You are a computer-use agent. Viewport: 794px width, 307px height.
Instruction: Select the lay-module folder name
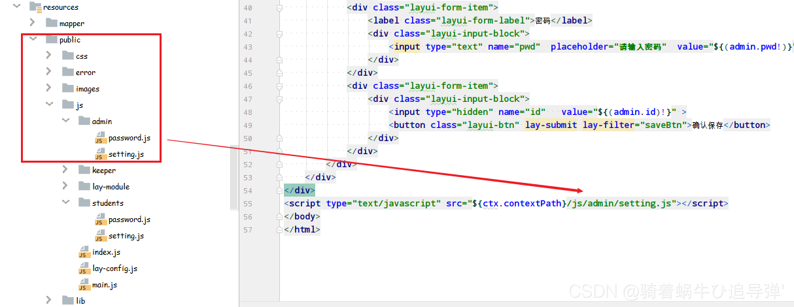pos(111,187)
